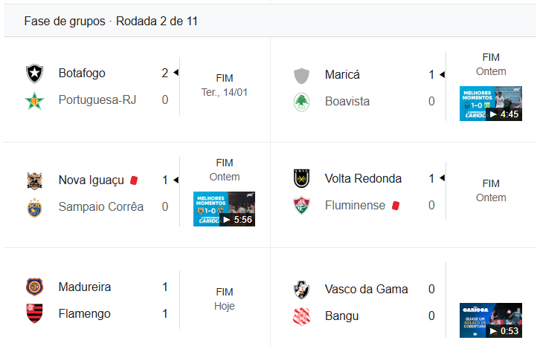Play the Maricá vs Boavista highlights video
Image resolution: width=540 pixels, height=346 pixels.
(490, 104)
